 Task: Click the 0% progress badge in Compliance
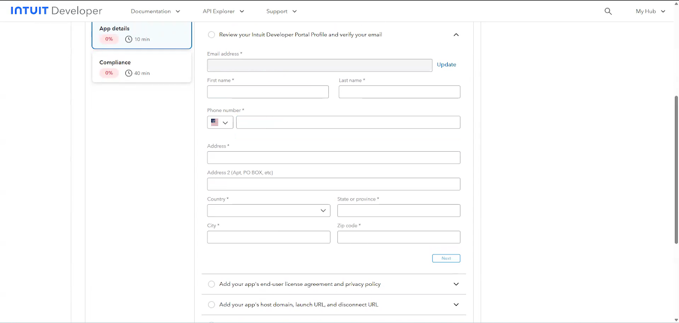pos(109,73)
